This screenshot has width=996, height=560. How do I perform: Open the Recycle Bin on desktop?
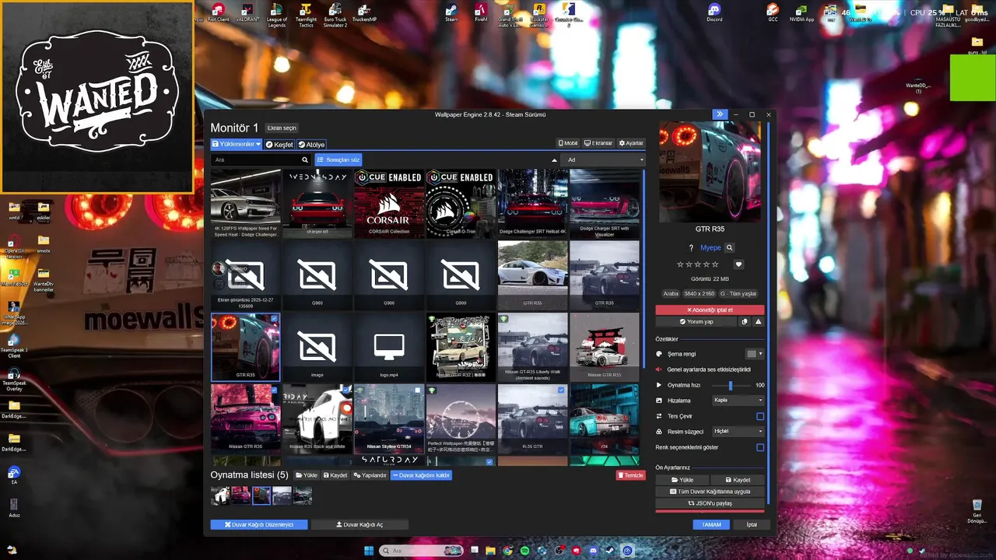(x=977, y=512)
